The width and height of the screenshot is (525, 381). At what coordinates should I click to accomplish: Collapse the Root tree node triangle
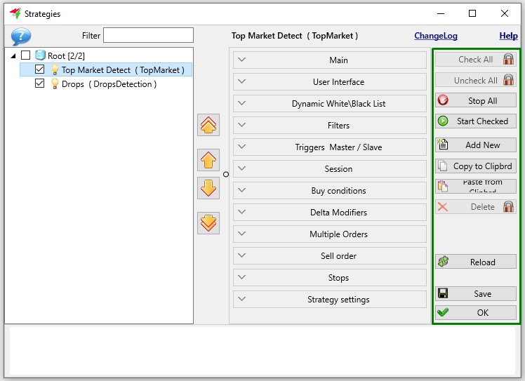coord(13,56)
